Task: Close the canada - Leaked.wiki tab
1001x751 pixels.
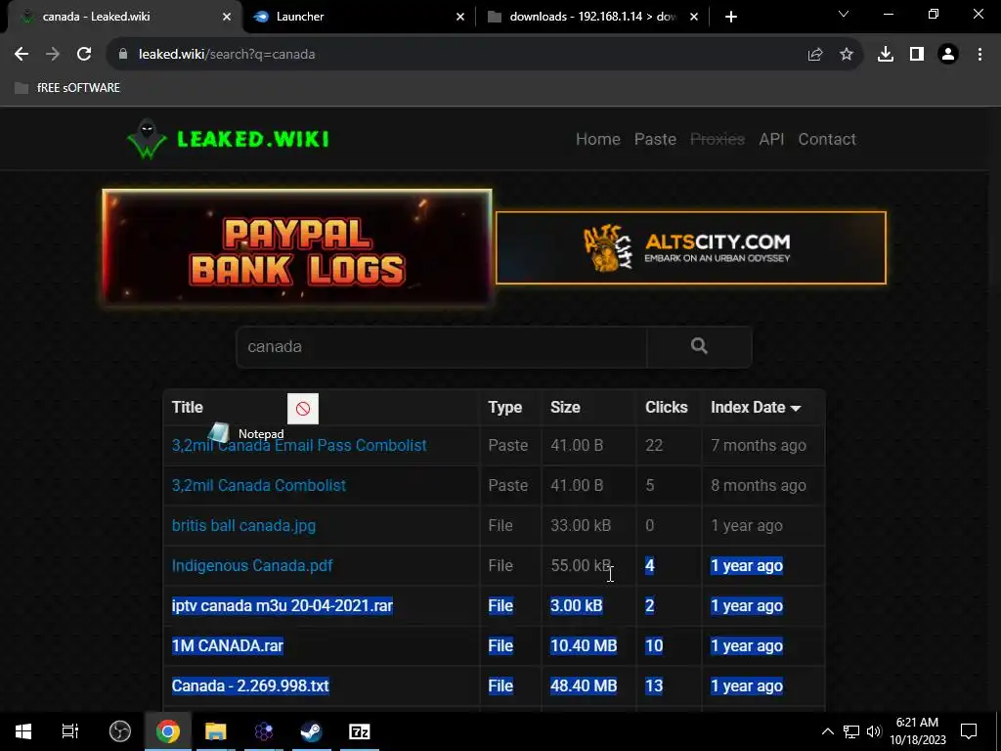Action: [x=227, y=18]
